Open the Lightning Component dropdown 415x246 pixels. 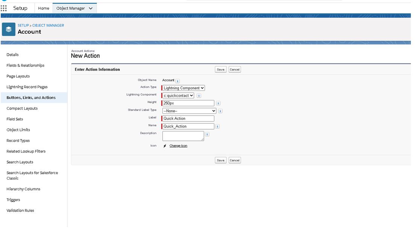178,96
